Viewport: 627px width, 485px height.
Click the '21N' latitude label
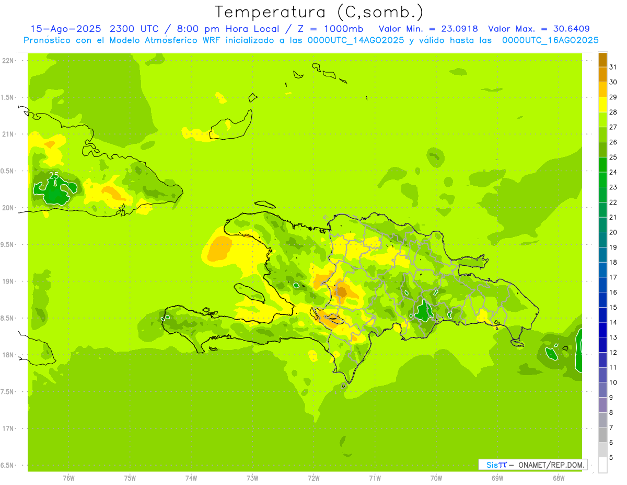coord(8,134)
